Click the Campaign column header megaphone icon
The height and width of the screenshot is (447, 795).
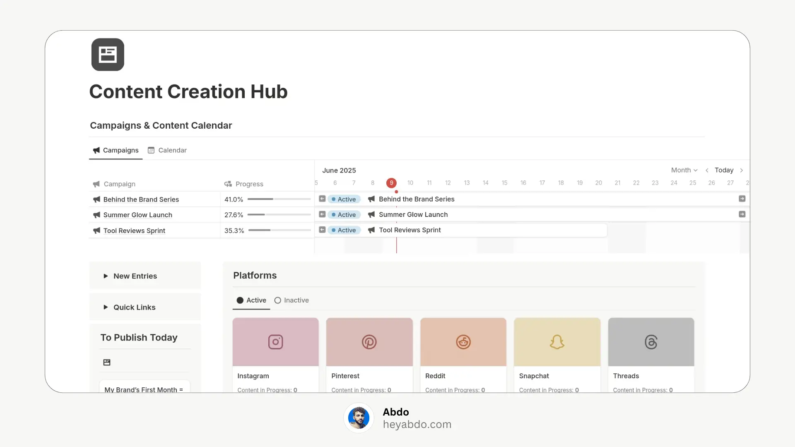96,184
